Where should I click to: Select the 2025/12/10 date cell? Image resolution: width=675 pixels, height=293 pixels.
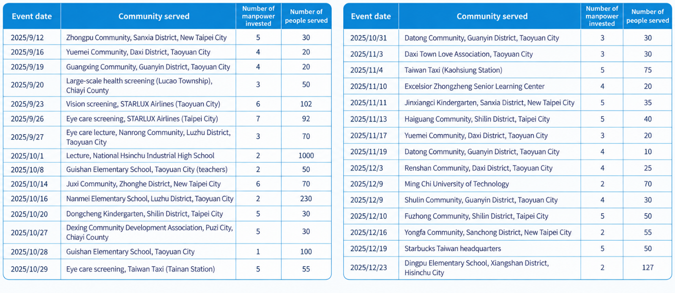pyautogui.click(x=369, y=217)
